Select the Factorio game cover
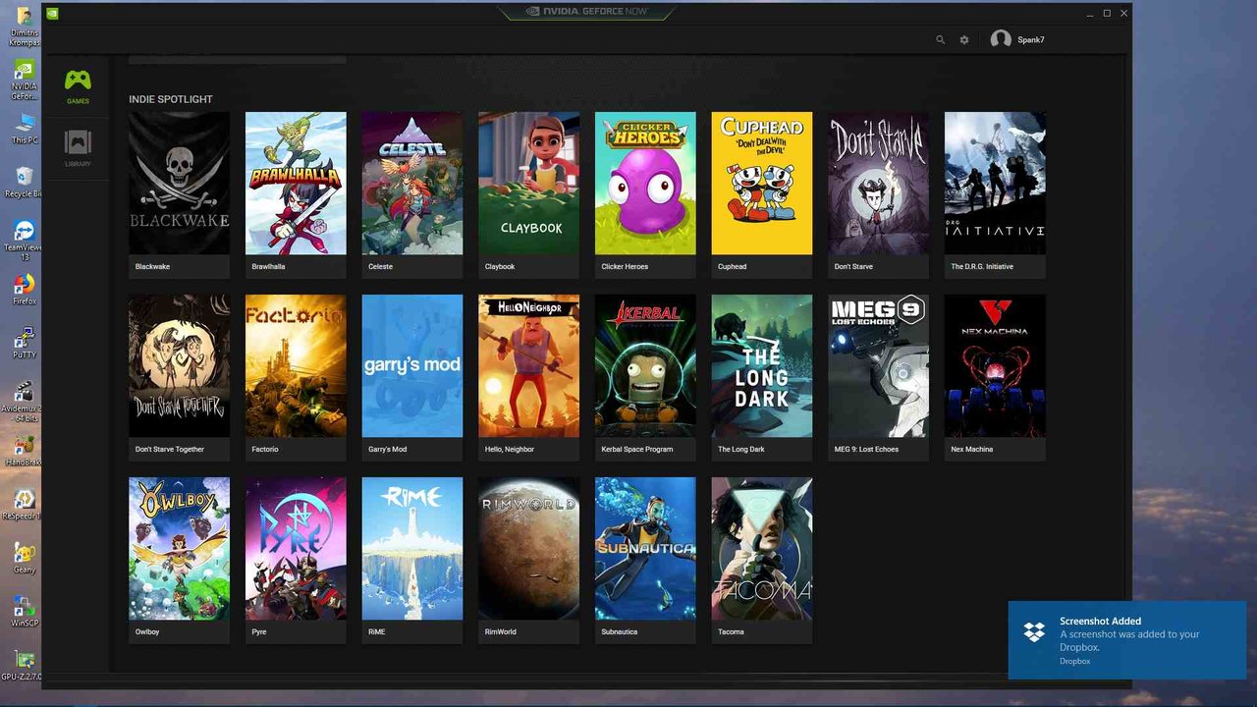The height and width of the screenshot is (707, 1257). click(296, 366)
